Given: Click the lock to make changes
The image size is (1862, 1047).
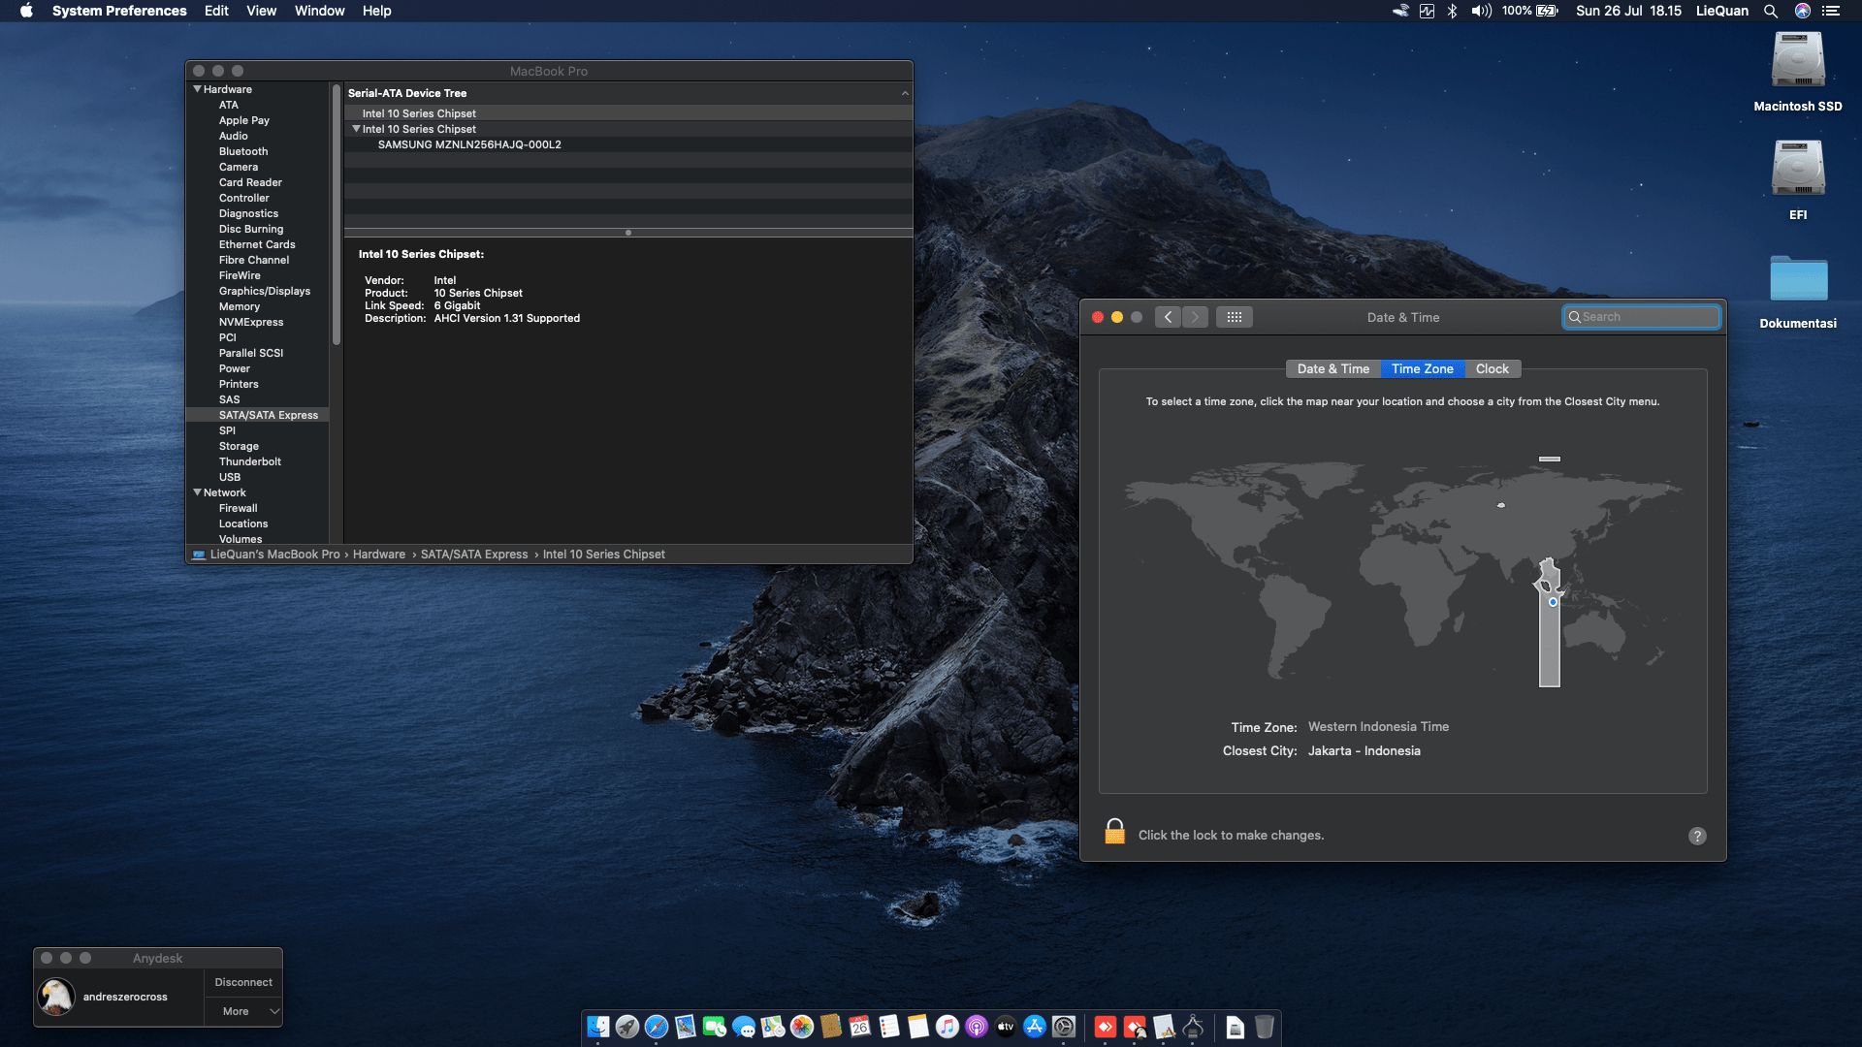Looking at the screenshot, I should pyautogui.click(x=1115, y=832).
